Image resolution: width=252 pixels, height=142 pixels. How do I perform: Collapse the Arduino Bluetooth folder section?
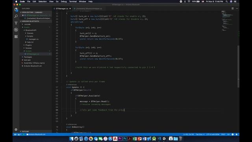[31, 21]
